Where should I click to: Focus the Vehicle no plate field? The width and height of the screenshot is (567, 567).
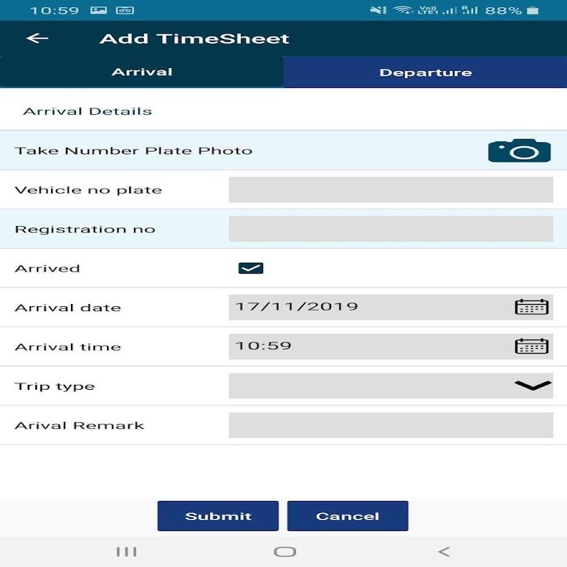391,190
